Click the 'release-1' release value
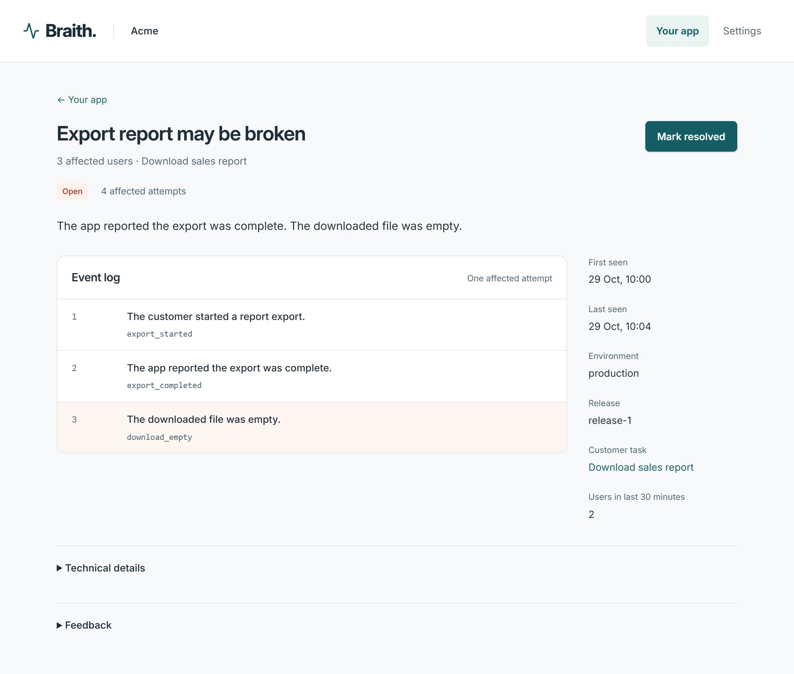 click(x=610, y=420)
